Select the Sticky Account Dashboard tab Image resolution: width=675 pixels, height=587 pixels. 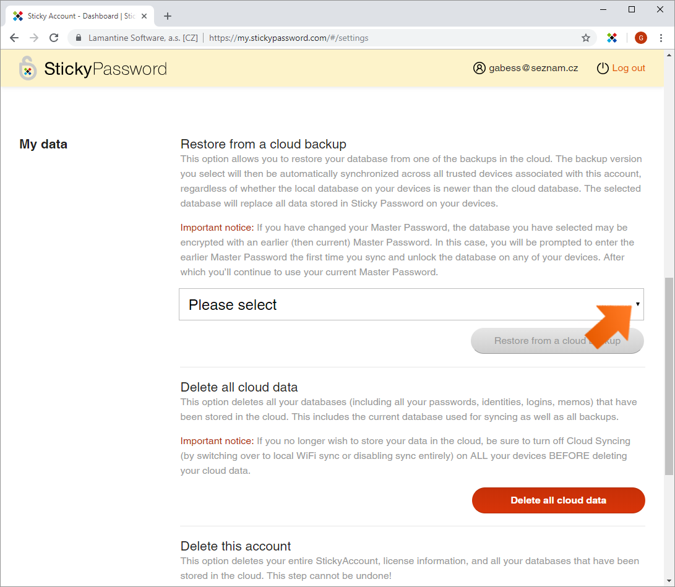coord(80,16)
